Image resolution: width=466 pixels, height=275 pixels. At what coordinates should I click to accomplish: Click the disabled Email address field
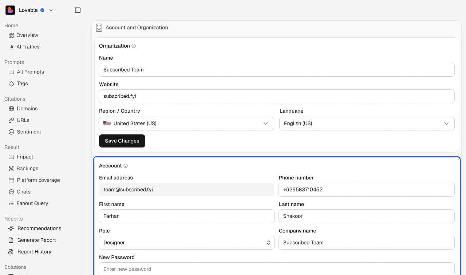tap(187, 190)
